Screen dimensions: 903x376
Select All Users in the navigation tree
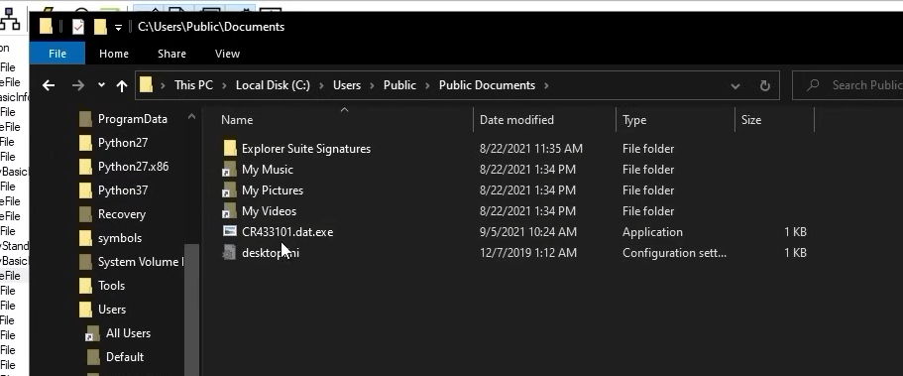128,333
